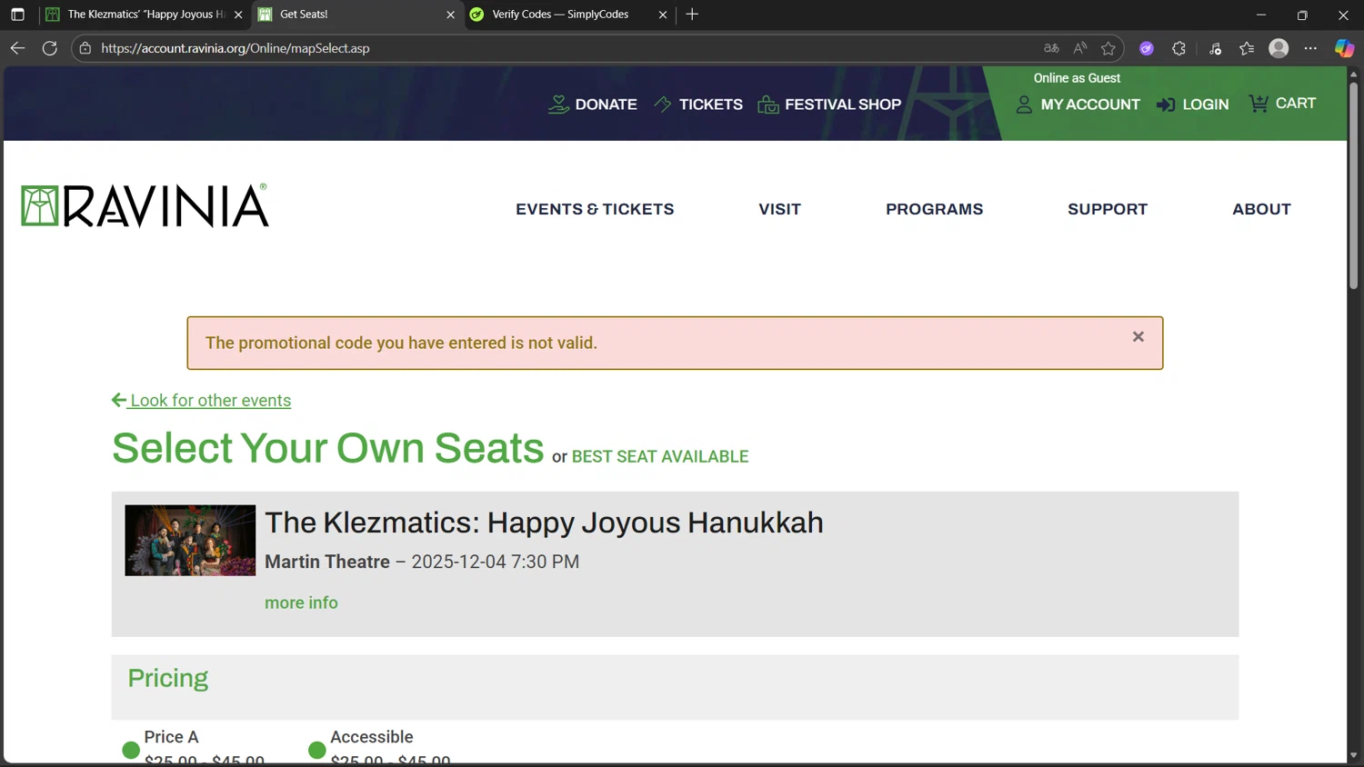Click the event title The Klezmatics: Happy Joyous Hanukkah
Viewport: 1364px width, 767px height.
click(544, 523)
